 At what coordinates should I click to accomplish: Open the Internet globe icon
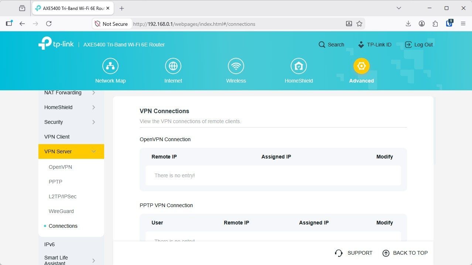tap(173, 66)
